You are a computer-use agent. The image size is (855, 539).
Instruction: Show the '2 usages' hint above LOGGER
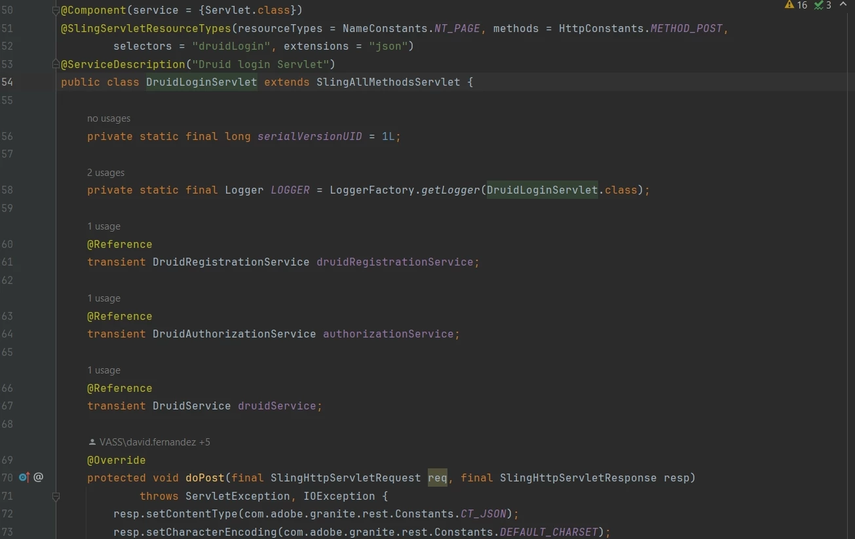pos(105,173)
